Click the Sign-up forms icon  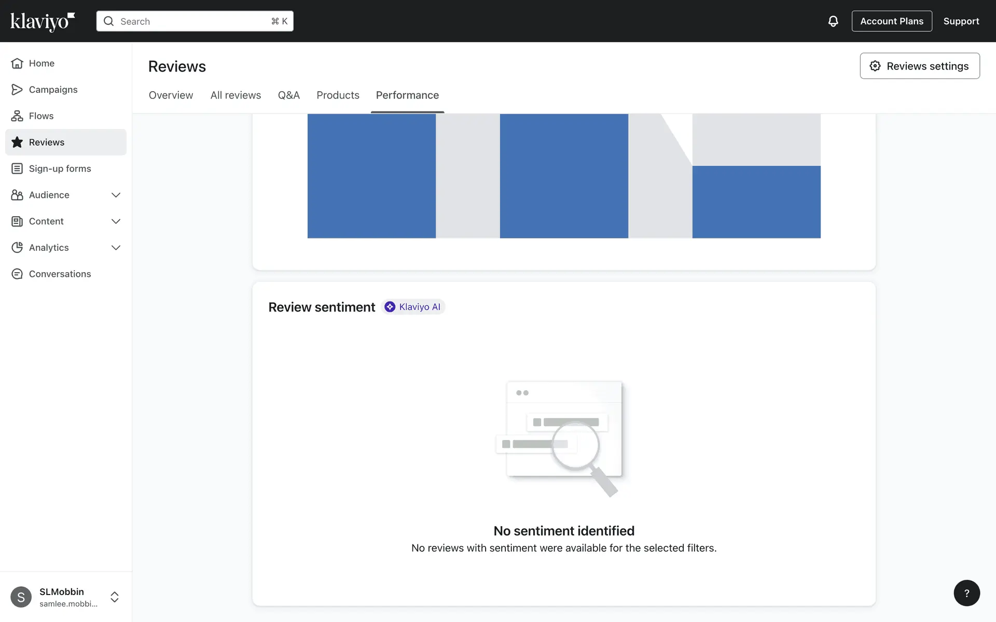pyautogui.click(x=17, y=168)
